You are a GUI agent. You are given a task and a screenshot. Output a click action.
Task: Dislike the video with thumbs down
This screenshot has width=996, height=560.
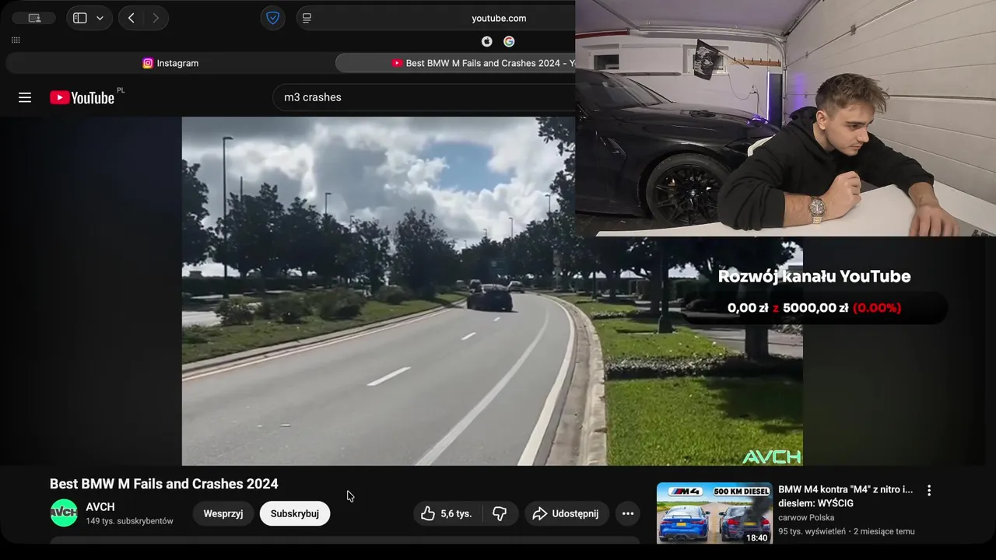500,513
